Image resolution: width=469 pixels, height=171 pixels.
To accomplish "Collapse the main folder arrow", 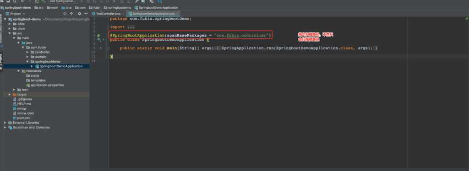I will (14, 38).
